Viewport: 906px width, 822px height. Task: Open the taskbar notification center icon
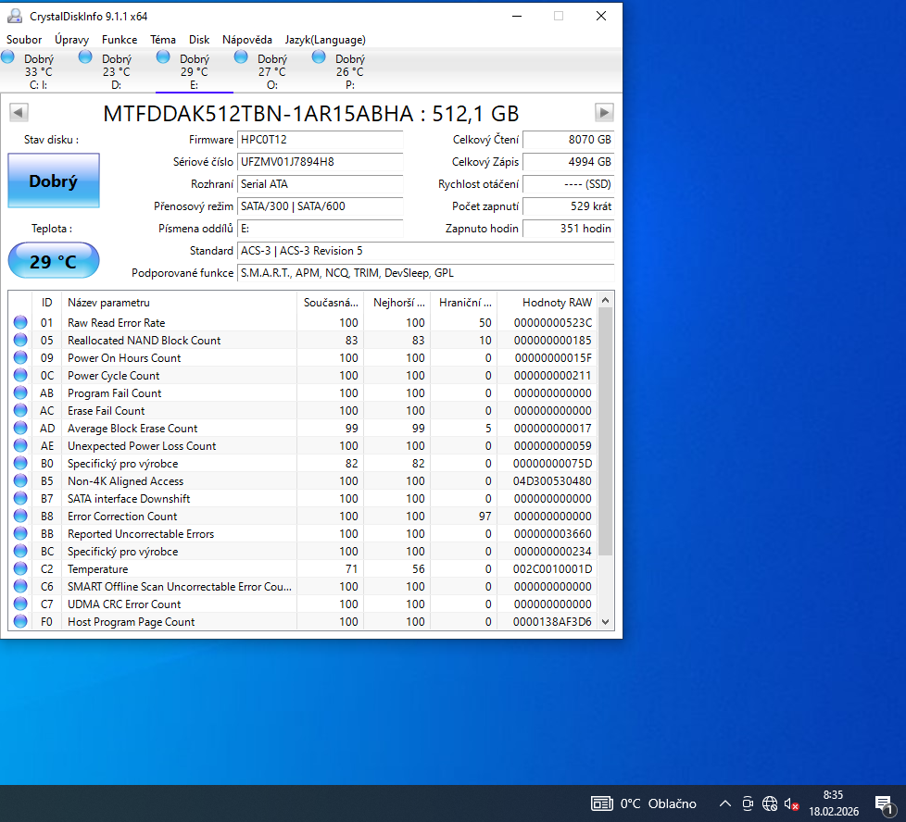883,803
